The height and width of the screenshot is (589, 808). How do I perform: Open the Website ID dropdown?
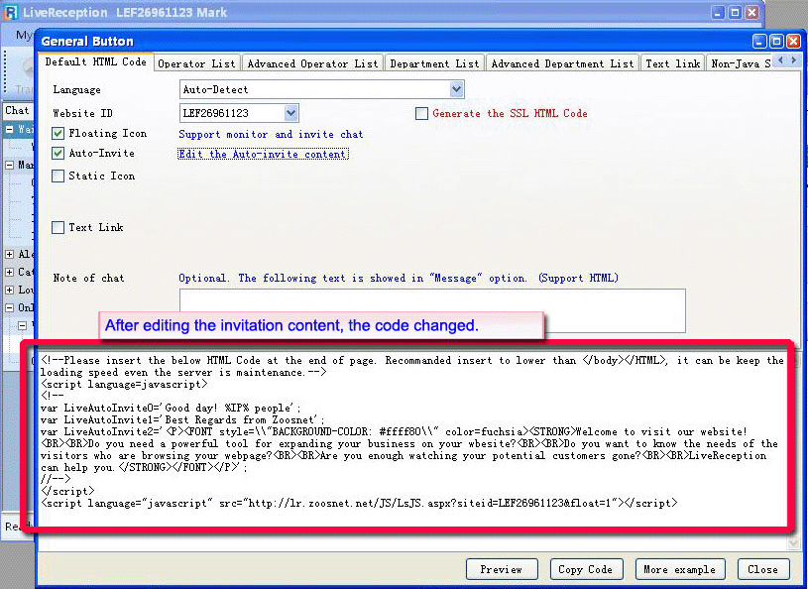point(290,113)
